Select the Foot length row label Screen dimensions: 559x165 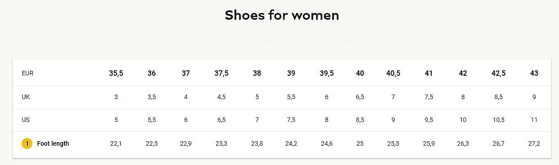(53, 143)
